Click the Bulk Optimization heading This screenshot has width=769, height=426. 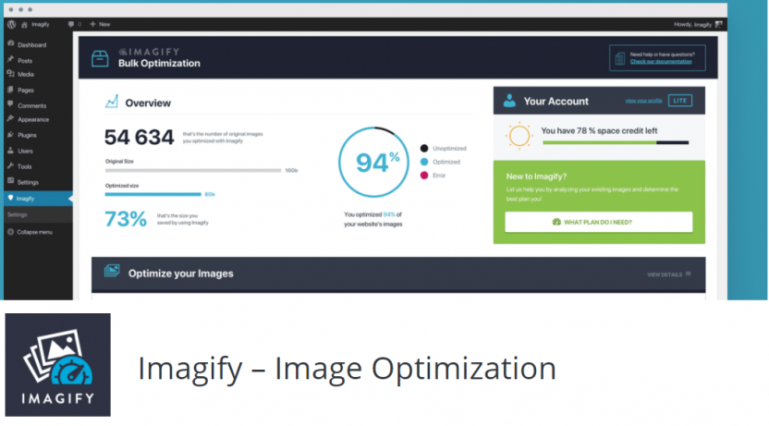coord(159,63)
